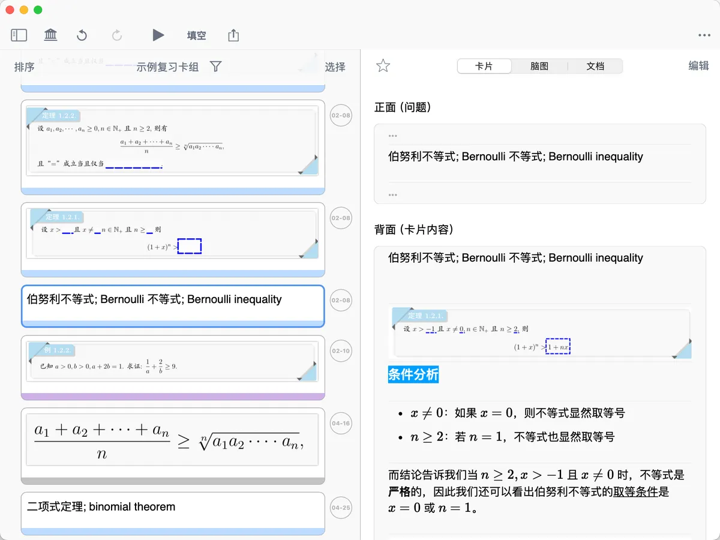Open the library building icon
The width and height of the screenshot is (720, 540).
click(x=51, y=35)
